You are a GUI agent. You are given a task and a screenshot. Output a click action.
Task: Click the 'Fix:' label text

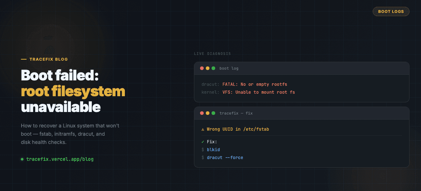[x=212, y=142]
